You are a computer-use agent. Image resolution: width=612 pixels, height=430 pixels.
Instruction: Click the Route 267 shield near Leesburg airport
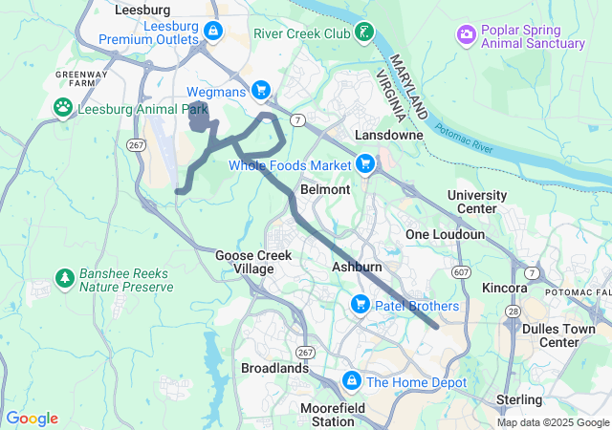(136, 145)
